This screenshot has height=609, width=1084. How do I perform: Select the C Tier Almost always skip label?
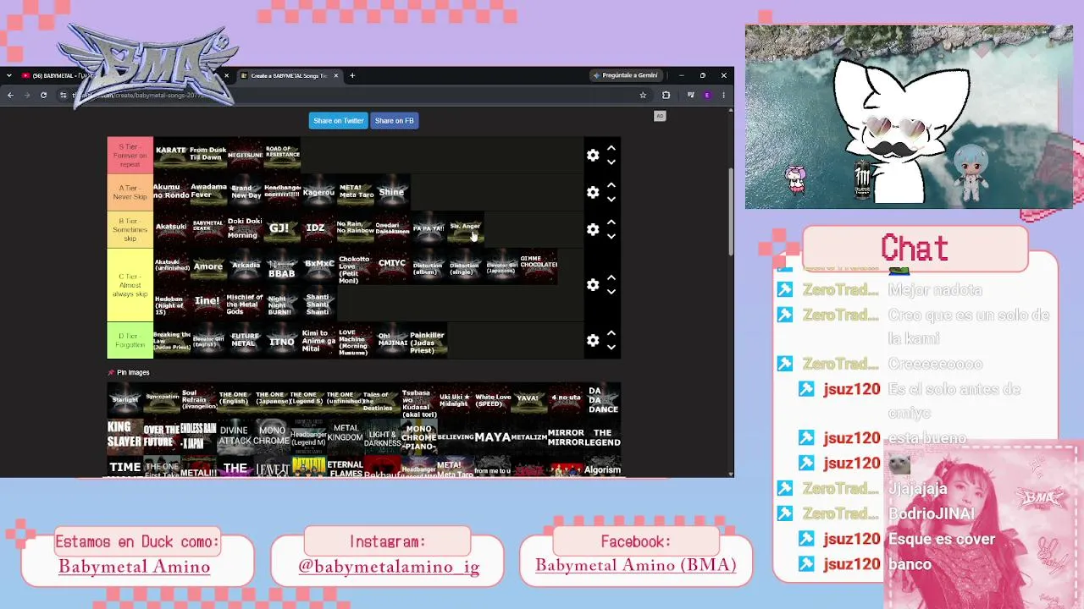pos(130,285)
